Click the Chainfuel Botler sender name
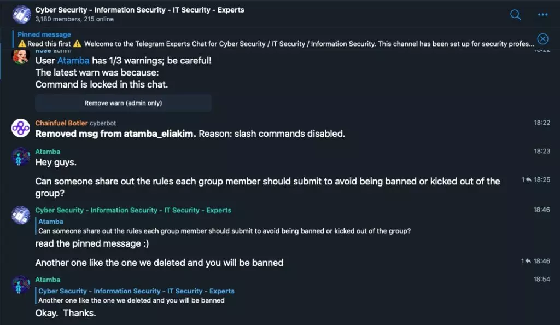The width and height of the screenshot is (560, 325). (61, 123)
